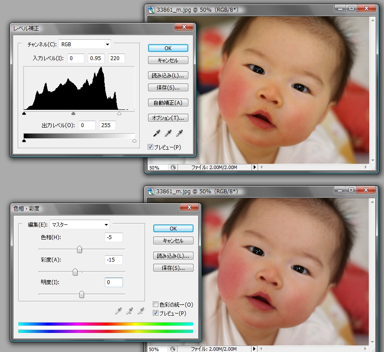The width and height of the screenshot is (384, 352).
Task: Click the document icon in lower image title bar
Action: pyautogui.click(x=151, y=191)
